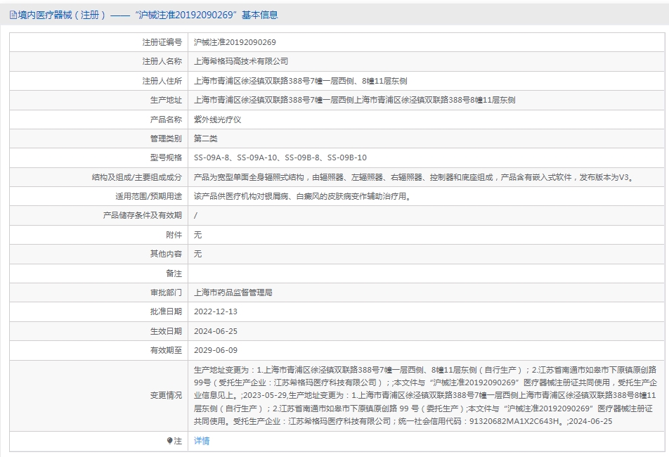Click the 变更情况 change history text
The image size is (669, 457).
pos(425,396)
